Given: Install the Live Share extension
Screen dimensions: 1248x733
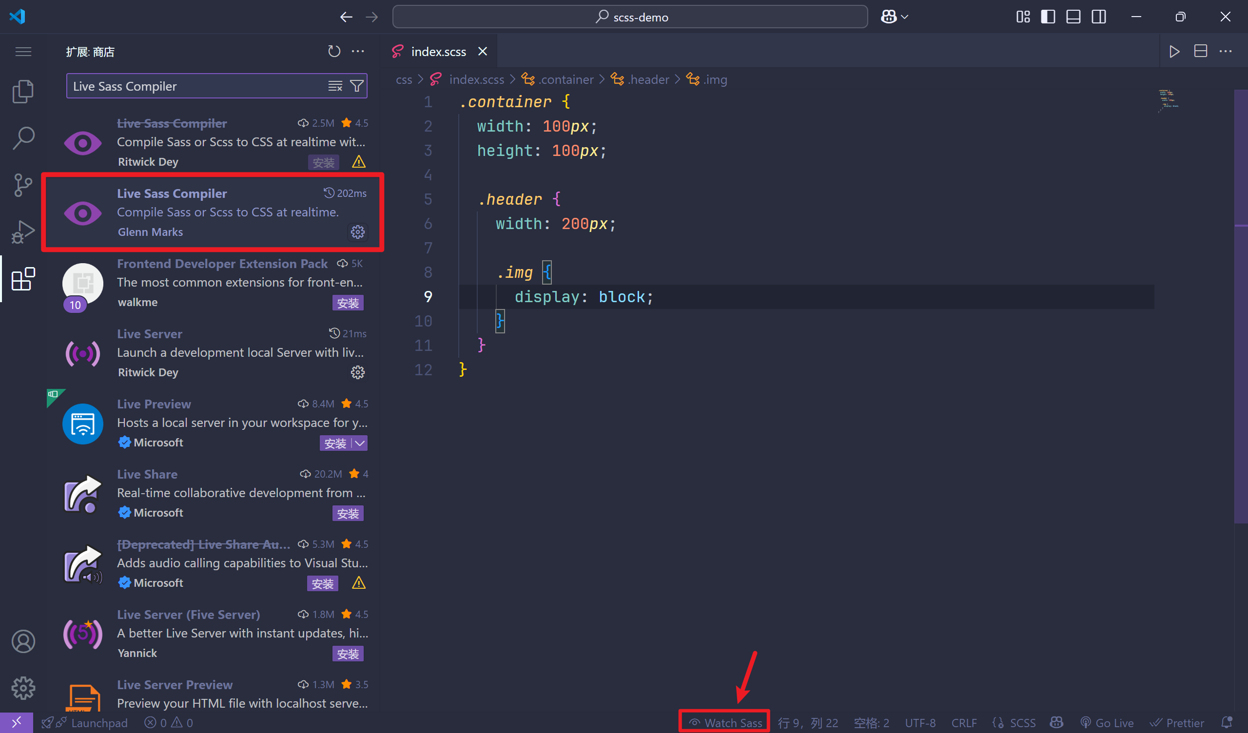Looking at the screenshot, I should coord(348,514).
